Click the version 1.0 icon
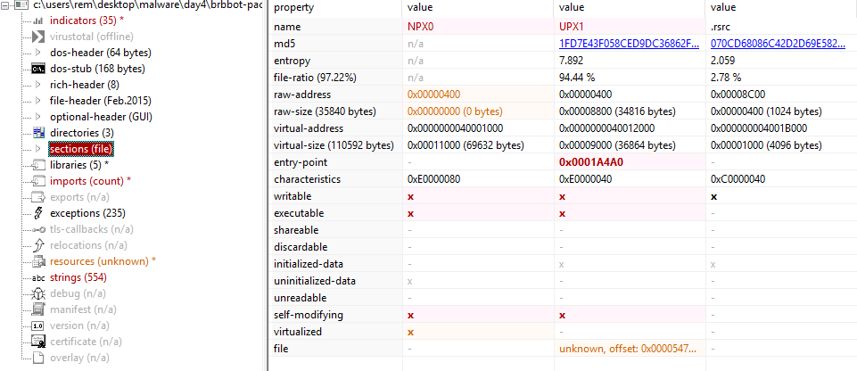 click(37, 326)
